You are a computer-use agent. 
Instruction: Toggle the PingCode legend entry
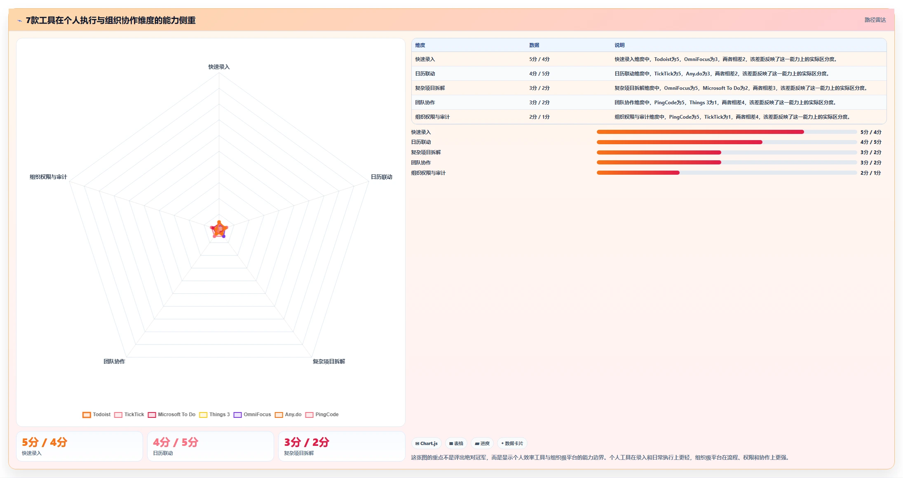pyautogui.click(x=322, y=415)
